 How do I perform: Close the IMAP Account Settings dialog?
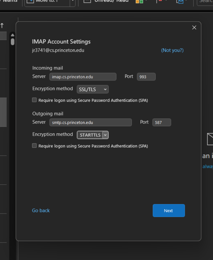tap(194, 28)
